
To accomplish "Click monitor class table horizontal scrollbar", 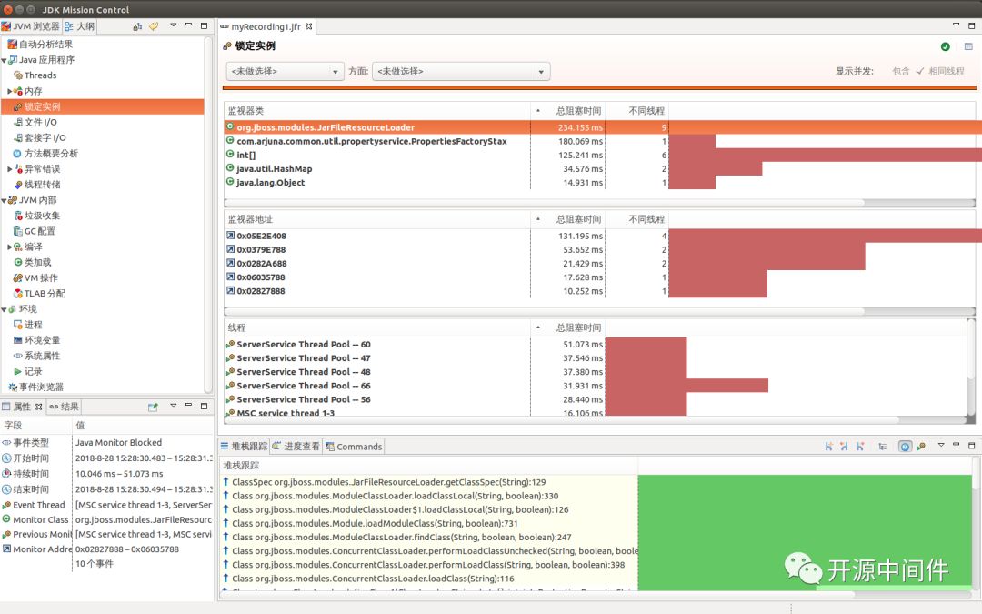I will coord(544,202).
